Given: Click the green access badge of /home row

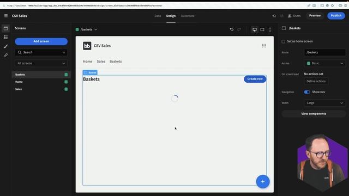Looking at the screenshot, I should [66, 82].
